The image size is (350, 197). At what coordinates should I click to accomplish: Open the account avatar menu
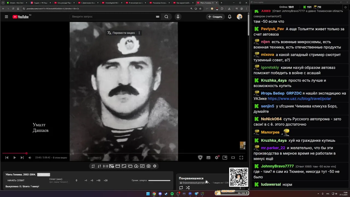click(240, 17)
